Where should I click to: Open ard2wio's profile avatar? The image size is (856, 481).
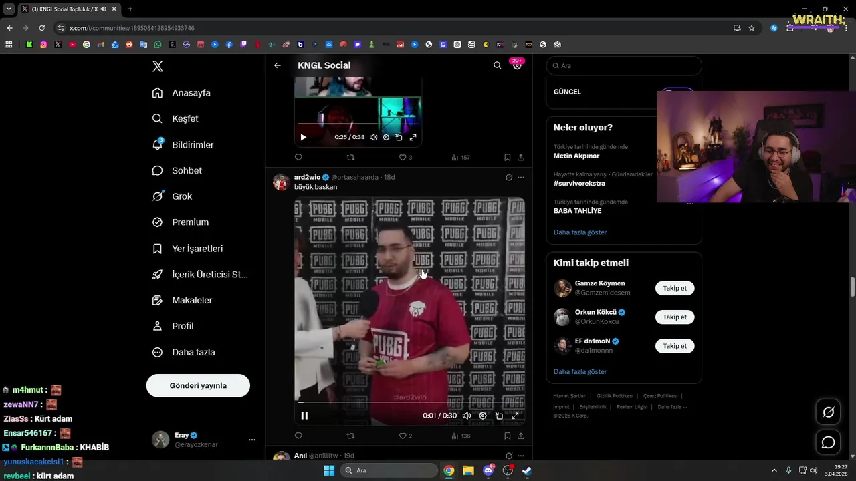pos(281,182)
